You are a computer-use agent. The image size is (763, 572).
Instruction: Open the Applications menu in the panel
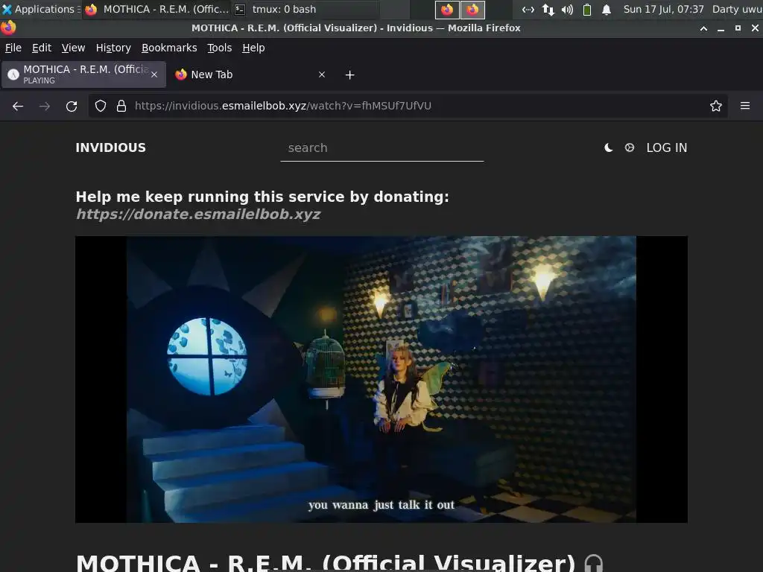pos(40,9)
